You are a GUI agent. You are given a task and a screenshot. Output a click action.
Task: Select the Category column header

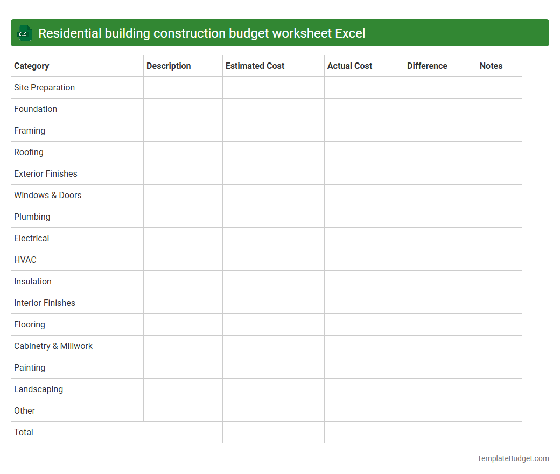(32, 66)
